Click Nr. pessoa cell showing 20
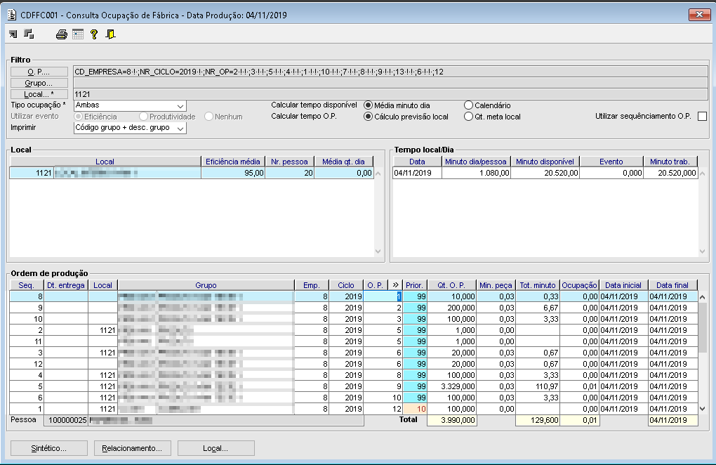Image resolution: width=716 pixels, height=465 pixels. coord(289,173)
